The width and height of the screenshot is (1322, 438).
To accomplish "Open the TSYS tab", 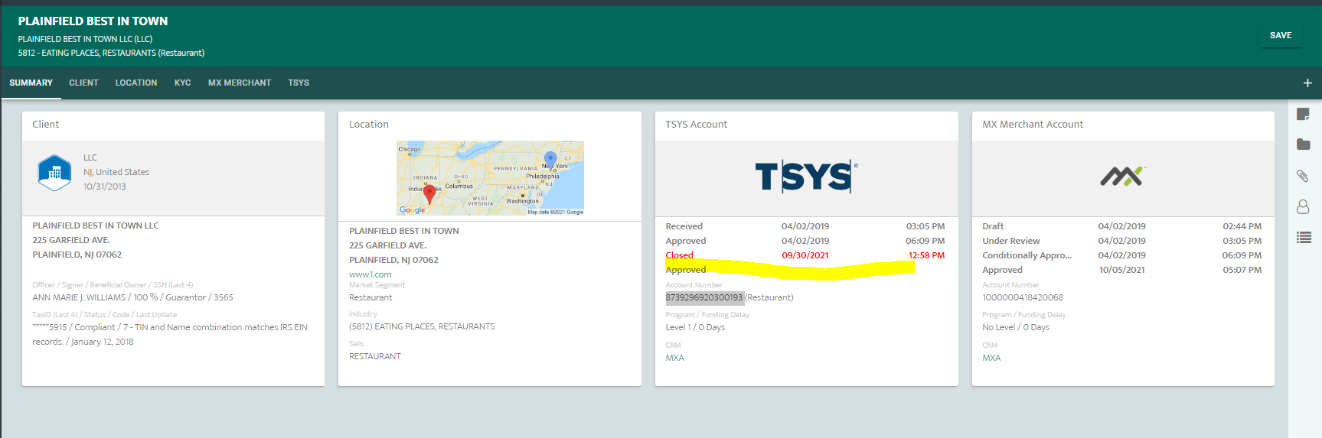I will coord(299,83).
